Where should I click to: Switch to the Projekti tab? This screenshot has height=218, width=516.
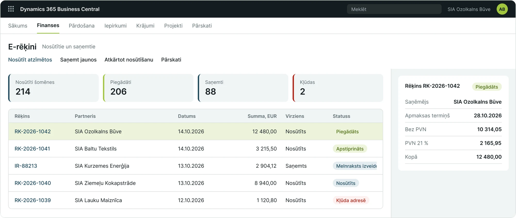coord(173,26)
